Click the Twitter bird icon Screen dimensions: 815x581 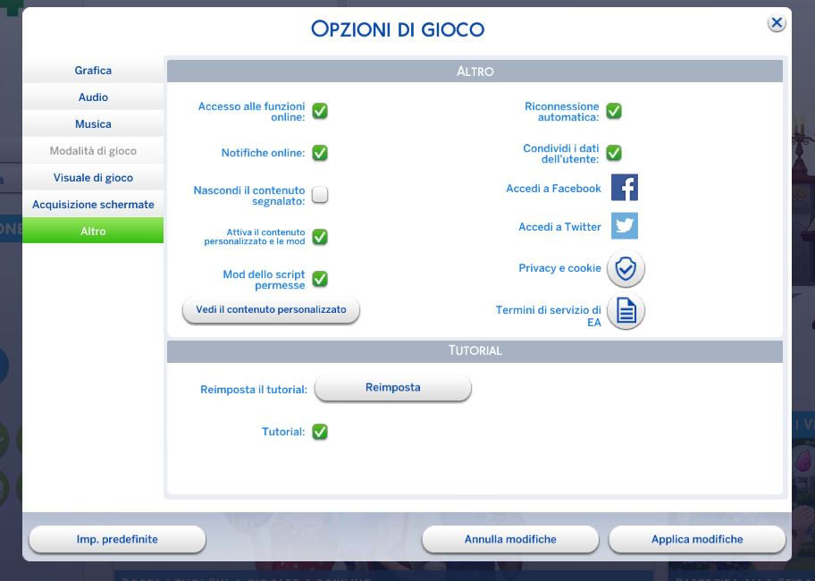[624, 226]
